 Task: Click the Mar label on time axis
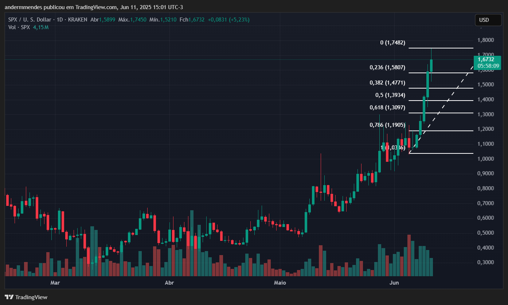pyautogui.click(x=55, y=283)
